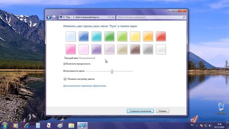Select the Blush light pink swatch
The height and width of the screenshot is (129, 229).
[x=83, y=49]
